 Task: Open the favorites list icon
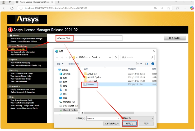(178, 8)
